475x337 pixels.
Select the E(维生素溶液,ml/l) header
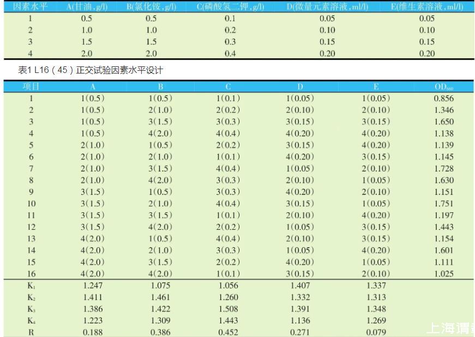tap(426, 7)
